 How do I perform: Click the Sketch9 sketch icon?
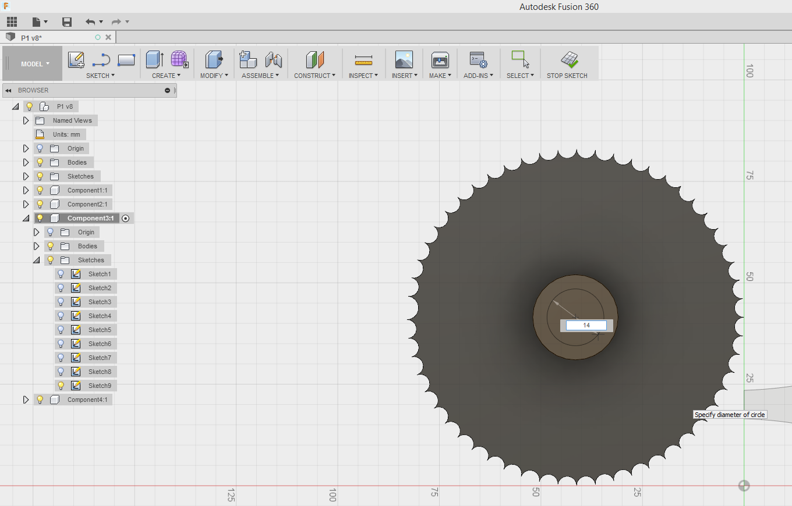point(76,386)
